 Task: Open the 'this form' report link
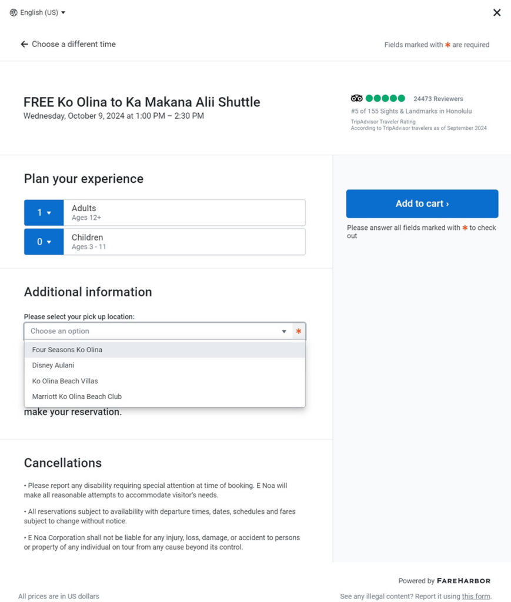476,596
